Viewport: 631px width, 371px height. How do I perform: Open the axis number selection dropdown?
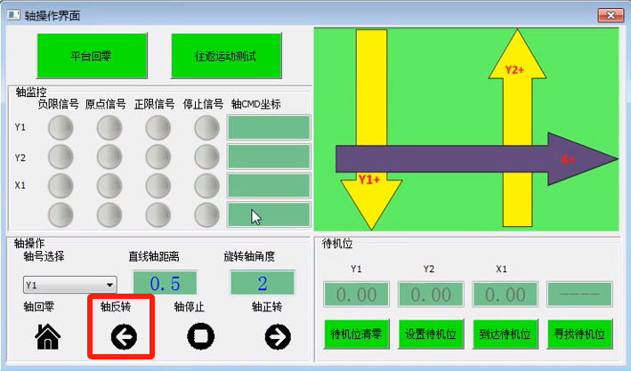pyautogui.click(x=70, y=286)
